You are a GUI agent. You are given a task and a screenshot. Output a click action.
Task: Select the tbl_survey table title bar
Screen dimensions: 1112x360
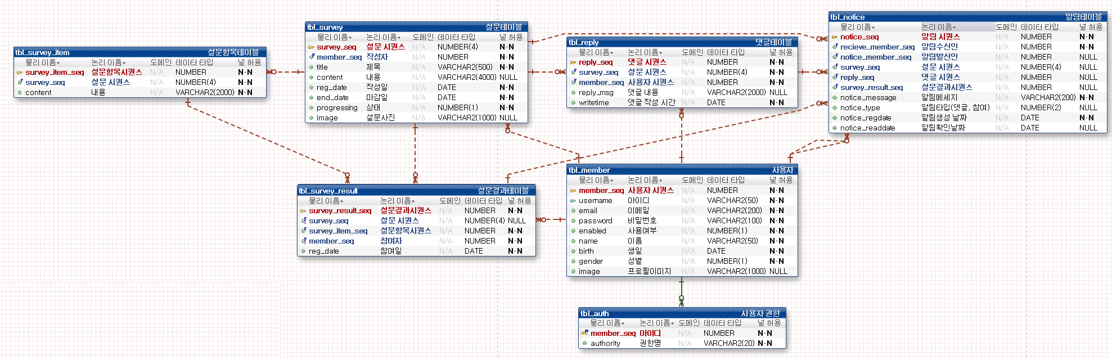[x=416, y=27]
